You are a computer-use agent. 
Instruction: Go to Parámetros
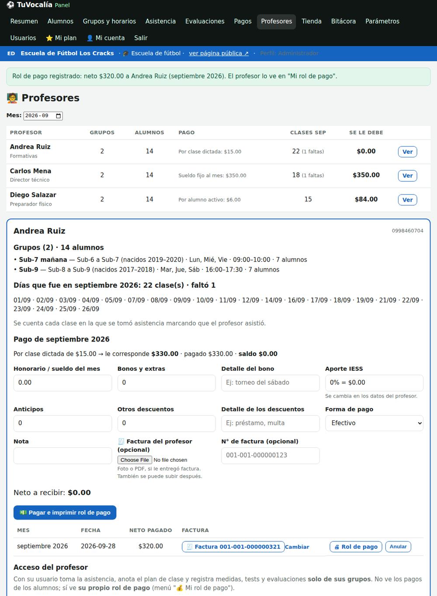pos(382,21)
